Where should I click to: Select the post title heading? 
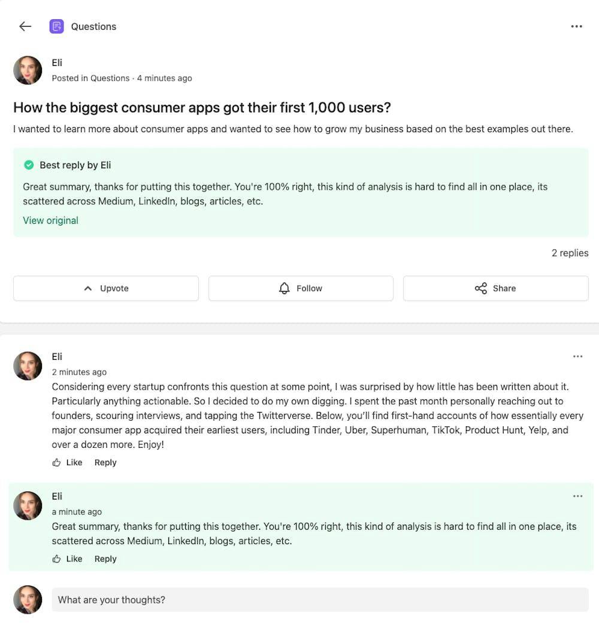pos(202,108)
